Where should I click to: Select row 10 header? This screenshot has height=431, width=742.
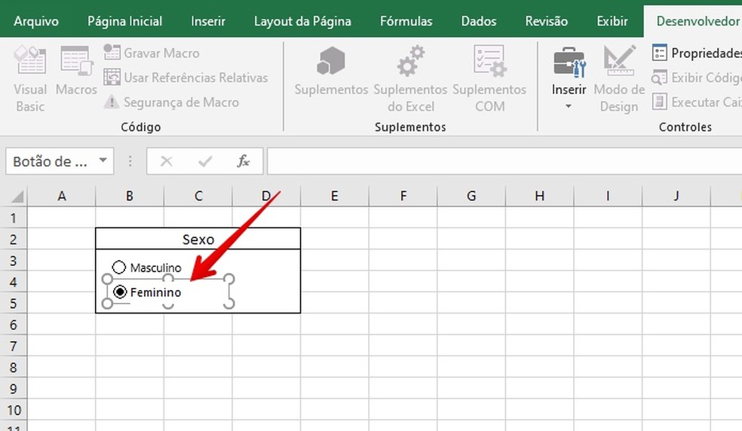(14, 410)
